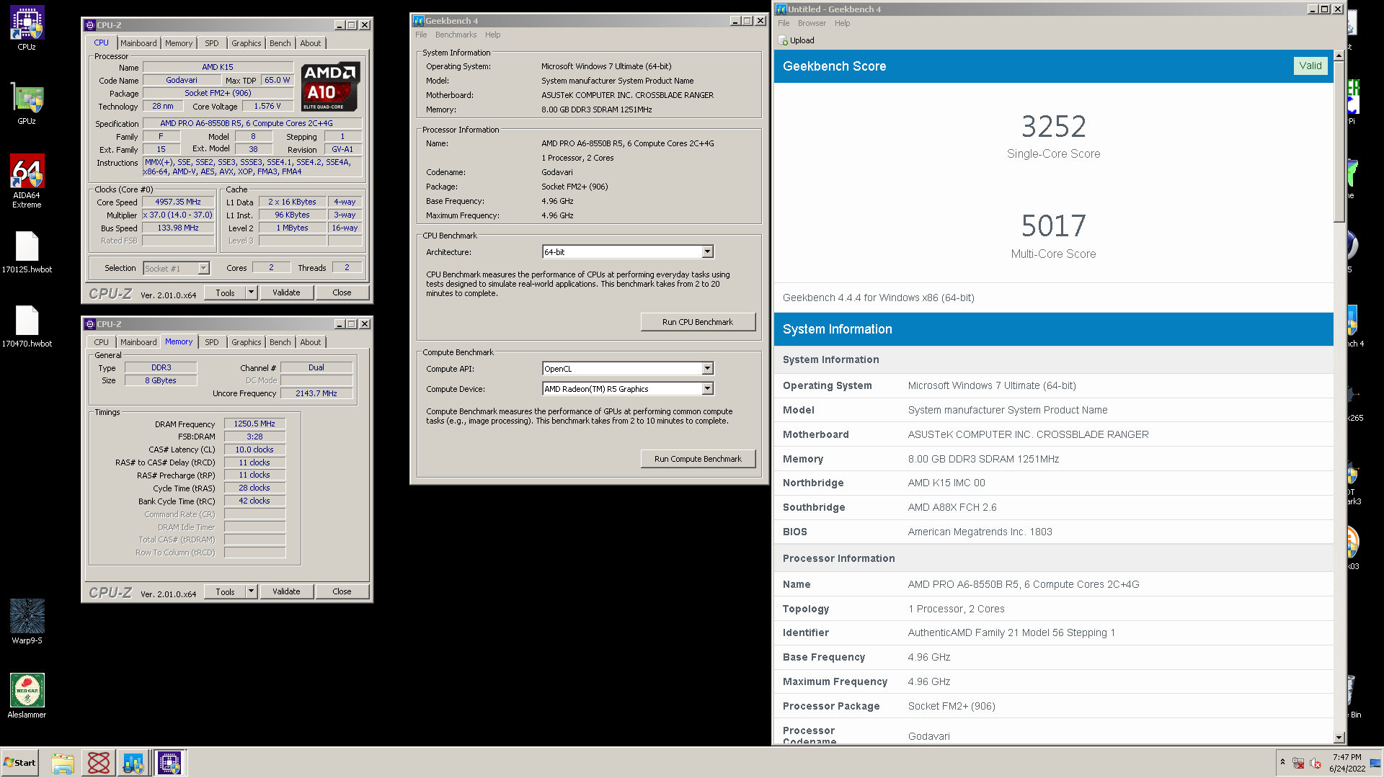The image size is (1384, 778).
Task: Click the AMD A10 logo in CPU-Z
Action: coord(330,87)
